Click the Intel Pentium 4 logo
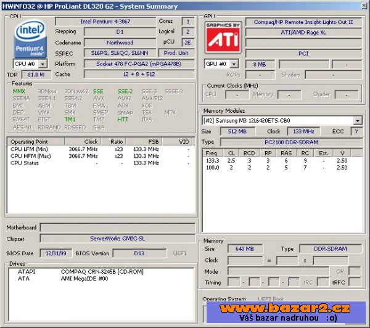 30,38
